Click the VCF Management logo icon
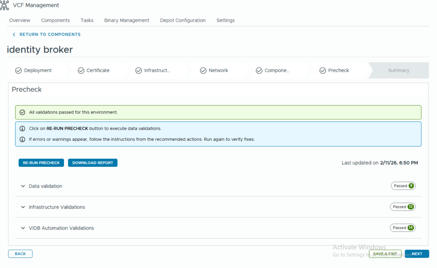 5,5
